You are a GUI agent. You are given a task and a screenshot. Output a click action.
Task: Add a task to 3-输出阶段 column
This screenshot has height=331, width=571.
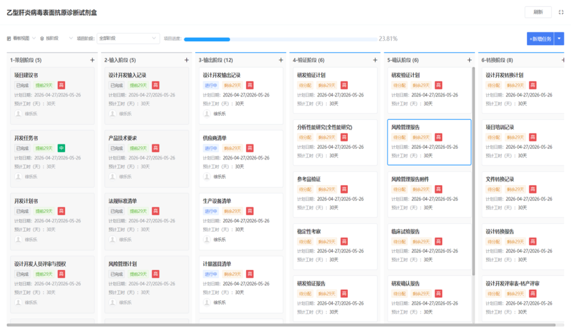pos(281,60)
